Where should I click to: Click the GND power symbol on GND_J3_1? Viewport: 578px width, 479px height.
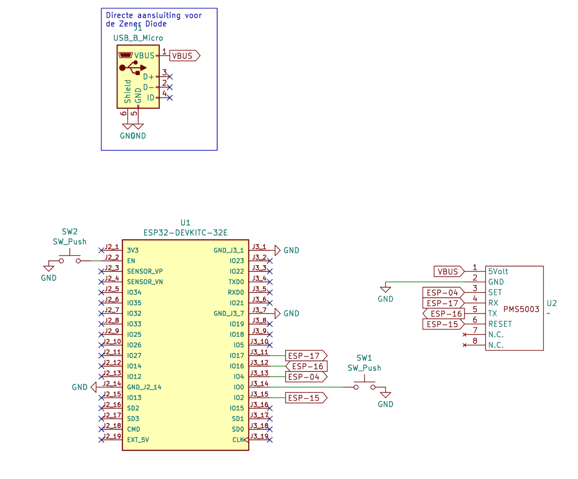(x=277, y=251)
